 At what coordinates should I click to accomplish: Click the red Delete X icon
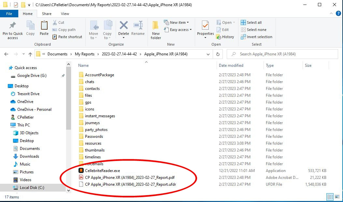[123, 25]
